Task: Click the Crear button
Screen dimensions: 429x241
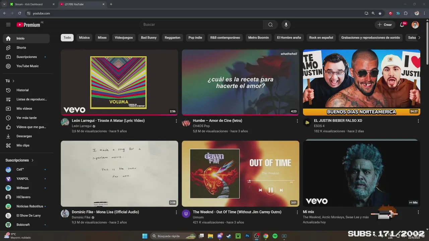Action: pyautogui.click(x=385, y=25)
